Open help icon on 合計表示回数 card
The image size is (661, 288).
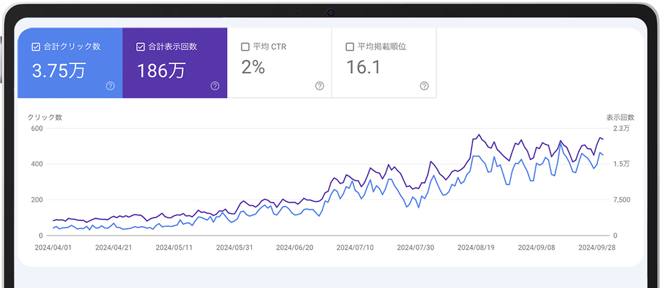[215, 86]
